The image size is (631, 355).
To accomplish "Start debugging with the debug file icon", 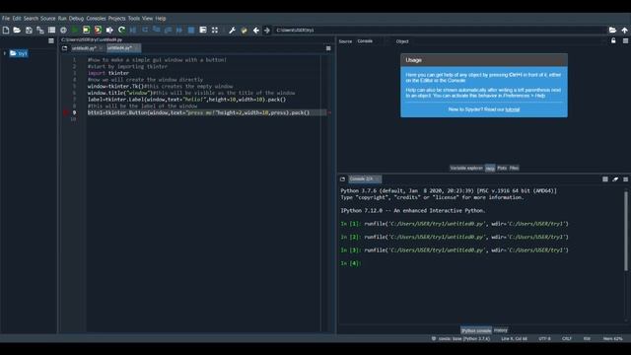I will 133,31.
